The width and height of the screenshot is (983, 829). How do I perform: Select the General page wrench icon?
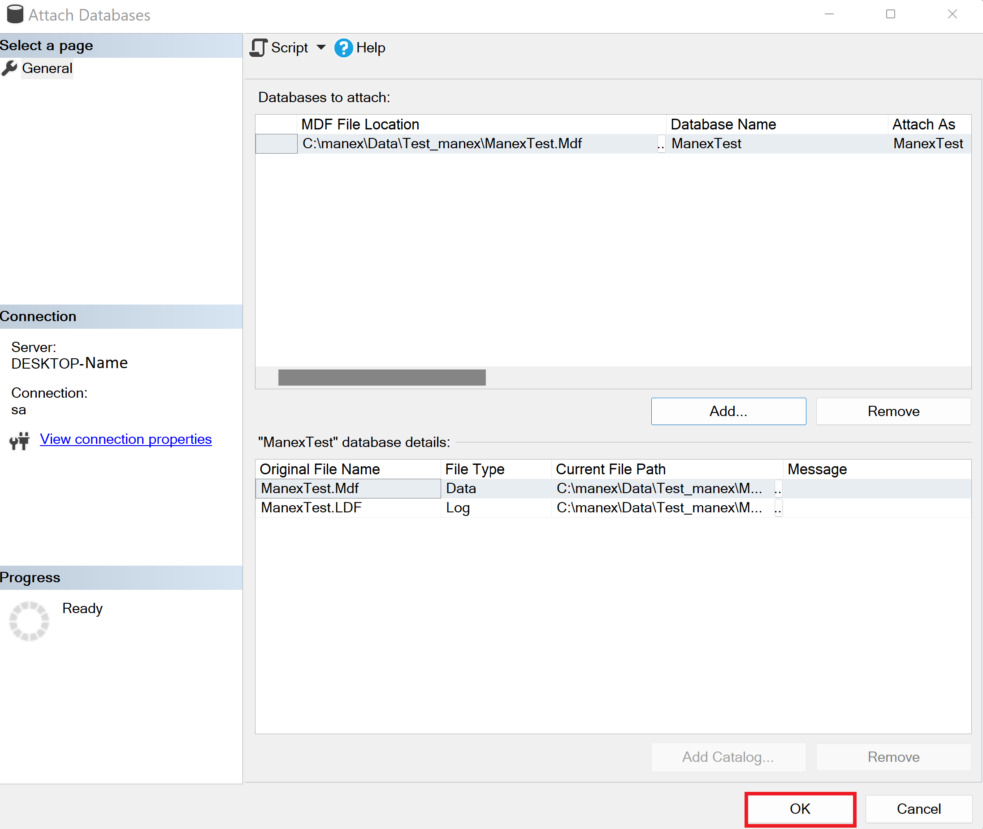click(x=9, y=68)
